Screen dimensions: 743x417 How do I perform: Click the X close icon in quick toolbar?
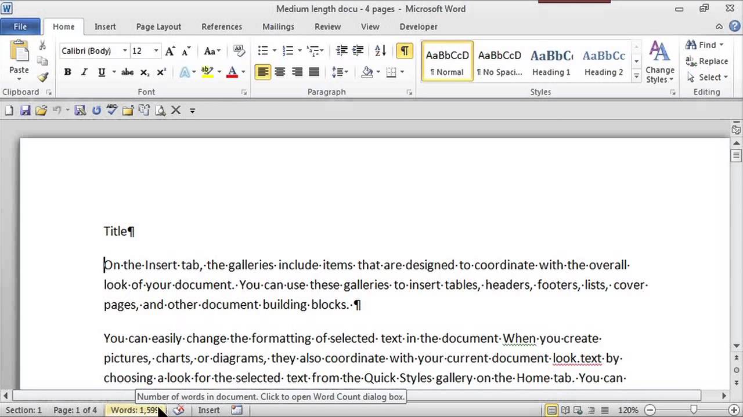click(176, 110)
